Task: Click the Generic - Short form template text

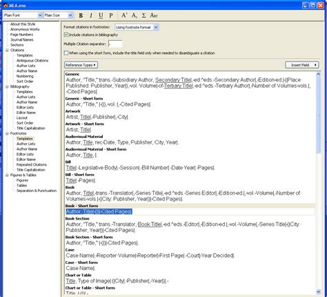Action: (108, 104)
